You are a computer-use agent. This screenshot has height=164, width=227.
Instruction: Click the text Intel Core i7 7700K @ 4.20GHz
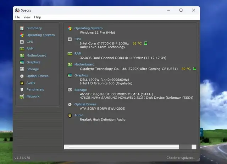point(104,43)
